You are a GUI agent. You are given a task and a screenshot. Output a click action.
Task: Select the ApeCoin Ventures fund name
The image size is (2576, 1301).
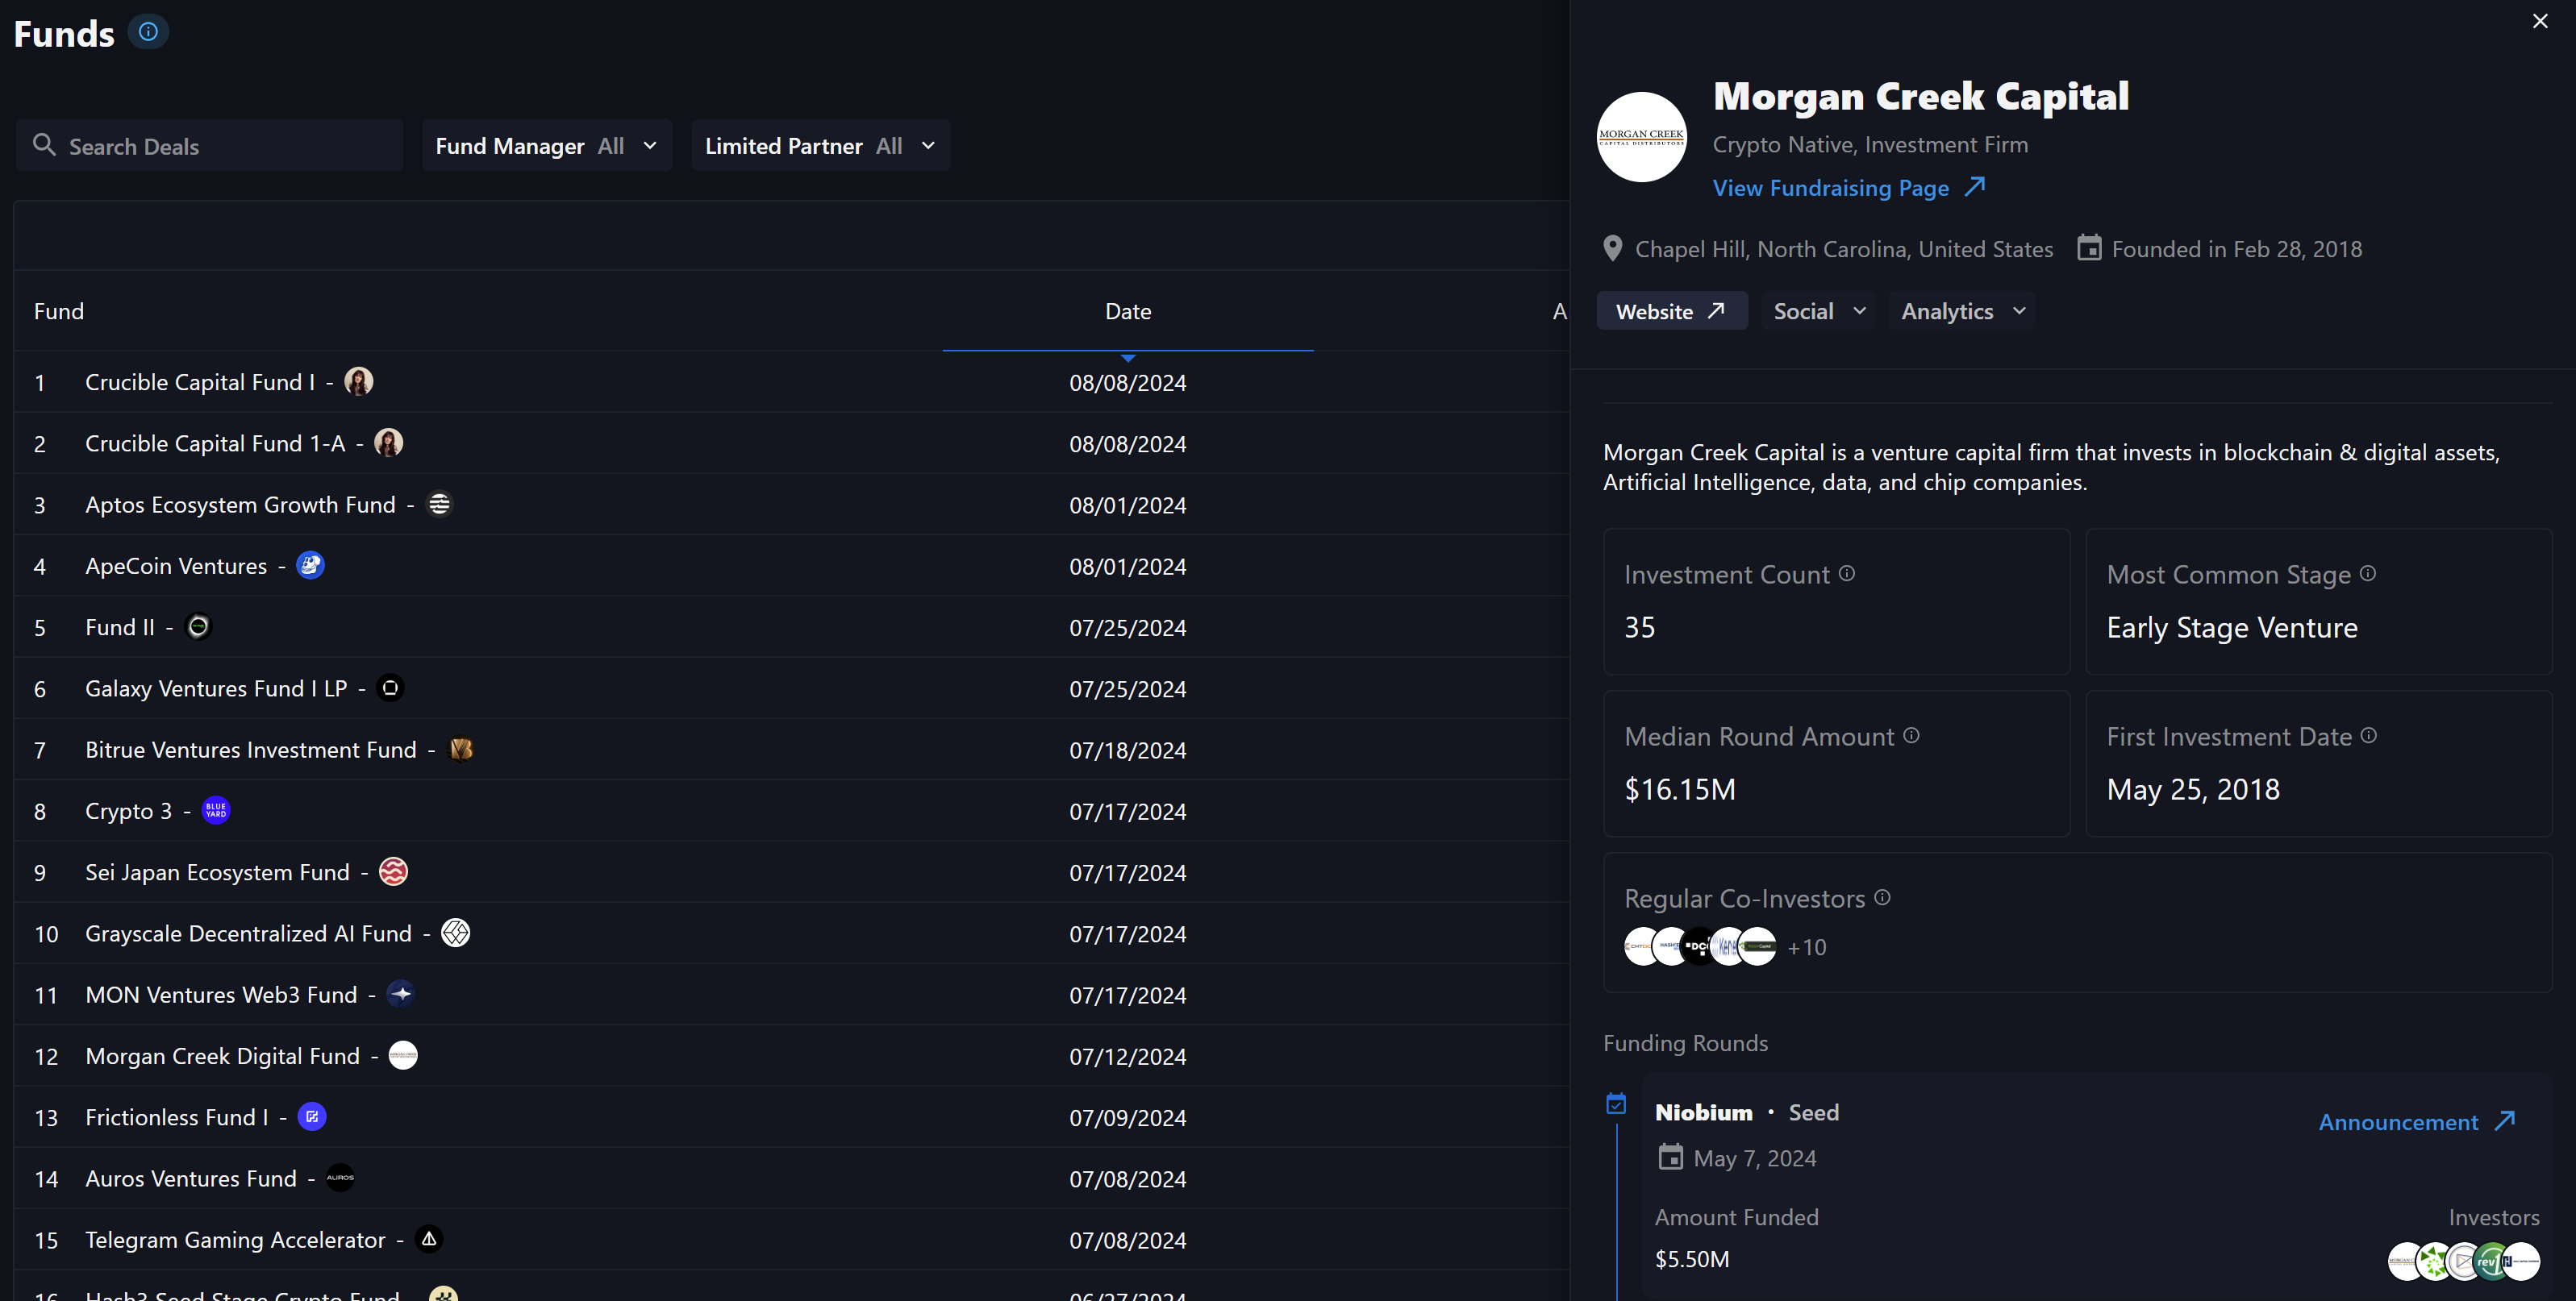pos(176,566)
